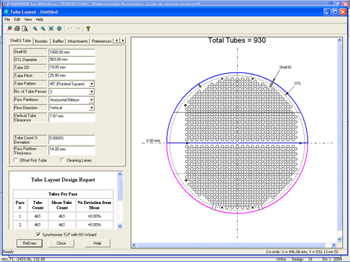Image resolution: width=350 pixels, height=262 pixels.
Task: Click the 'Total Tubes = 930' heading
Action: click(x=237, y=40)
